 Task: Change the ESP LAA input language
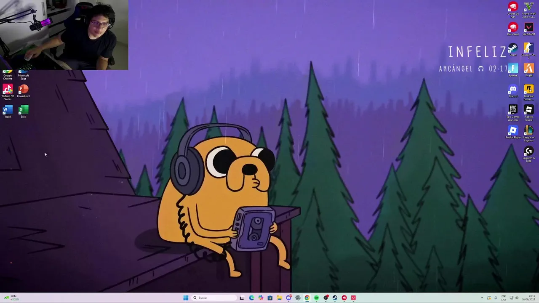point(504,298)
